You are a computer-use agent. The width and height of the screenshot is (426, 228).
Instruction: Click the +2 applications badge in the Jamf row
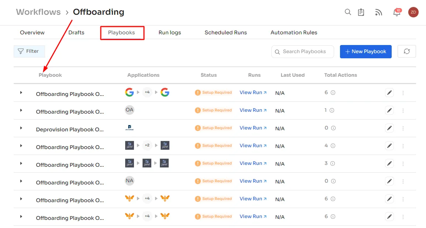click(147, 145)
